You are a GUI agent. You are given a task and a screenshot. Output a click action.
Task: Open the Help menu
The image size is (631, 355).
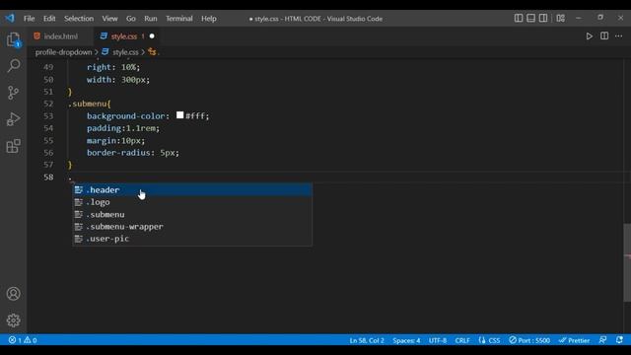click(x=209, y=19)
